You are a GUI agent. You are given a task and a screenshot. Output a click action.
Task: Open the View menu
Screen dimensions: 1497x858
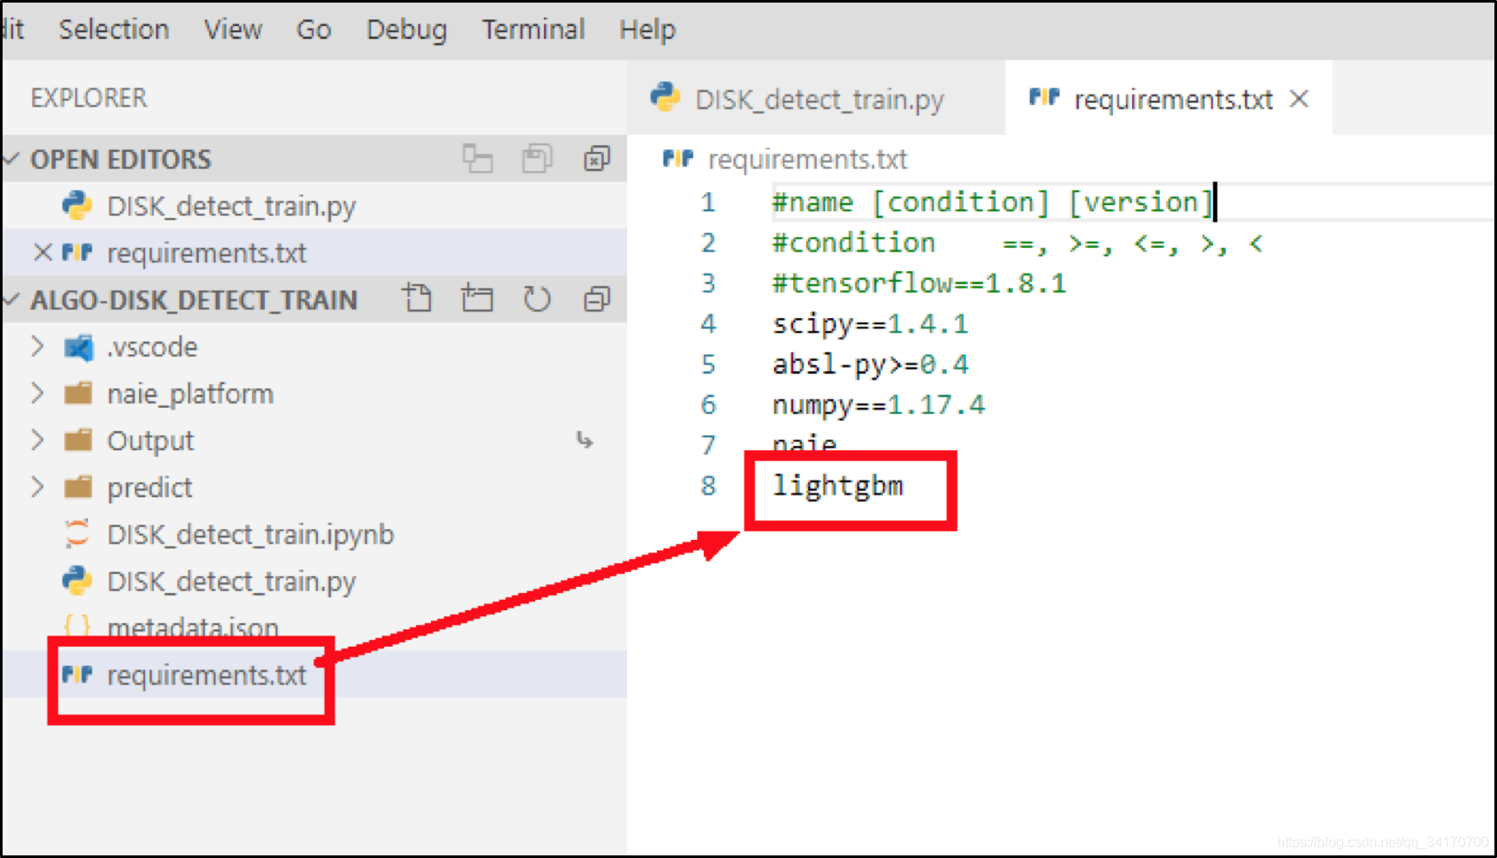(x=233, y=30)
